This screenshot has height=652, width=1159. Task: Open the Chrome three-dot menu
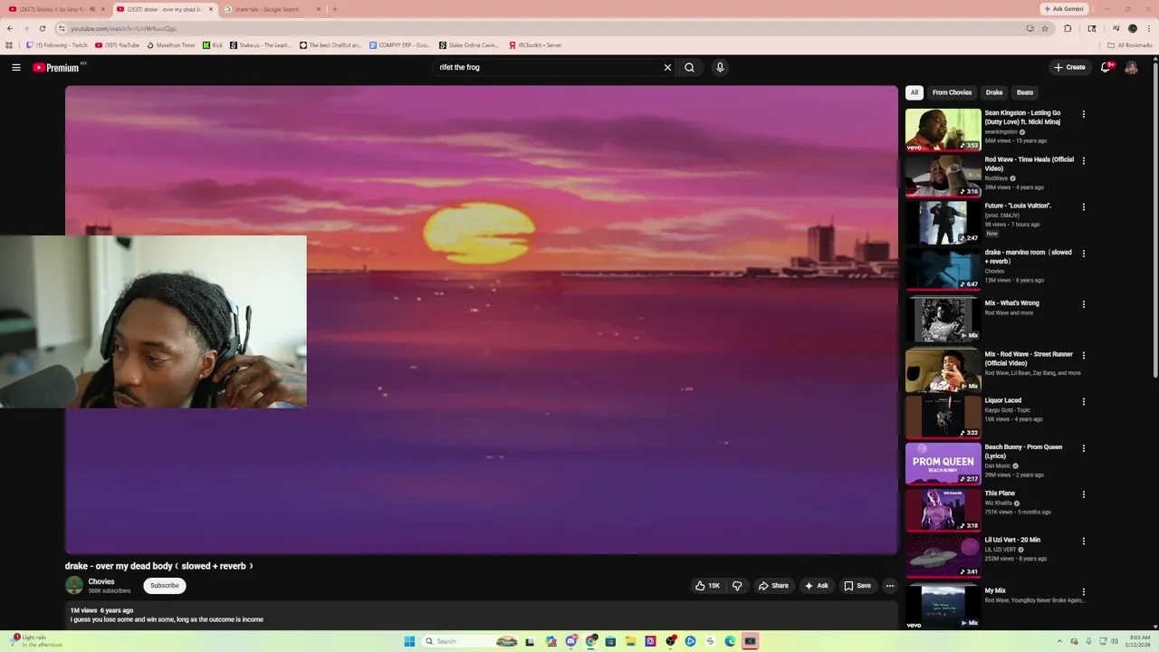point(1147,28)
